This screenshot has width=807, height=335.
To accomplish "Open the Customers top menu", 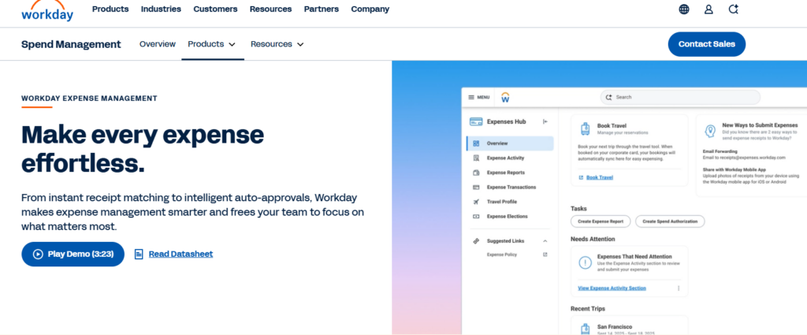I will click(215, 9).
